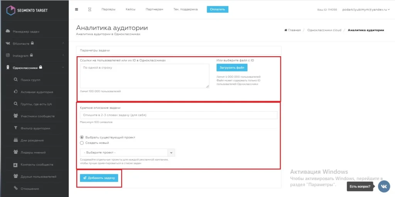Go to Одноклассники cloud breadcrumb link
The width and height of the screenshot is (395, 197).
click(x=324, y=30)
